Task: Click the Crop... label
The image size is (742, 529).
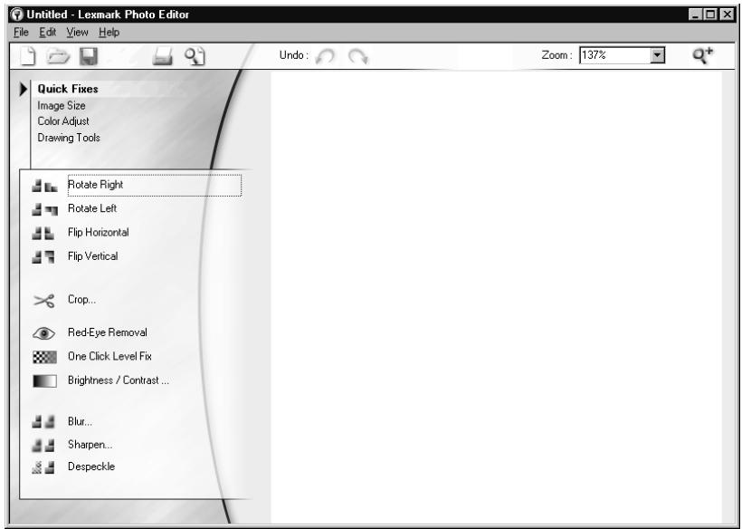Action: click(81, 299)
